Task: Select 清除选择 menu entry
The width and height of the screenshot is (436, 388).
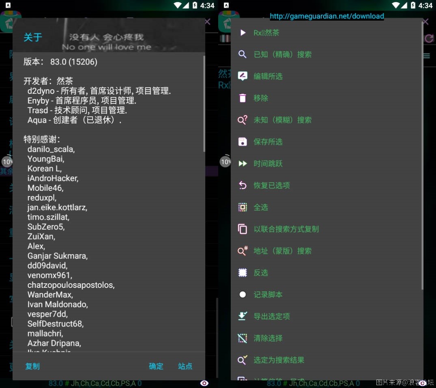Action: click(x=268, y=338)
